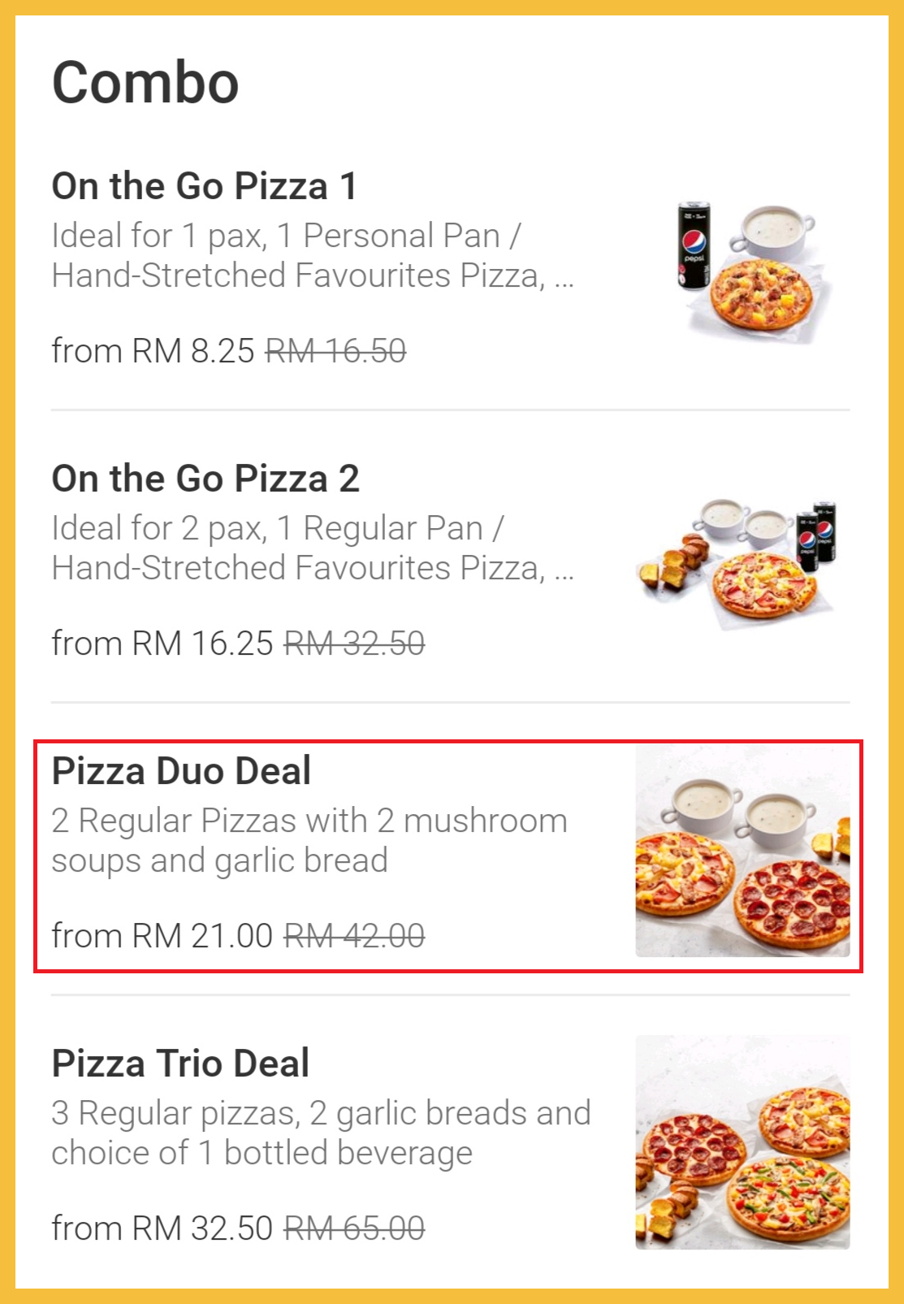Tap the 'from RM 8.25' price
This screenshot has width=904, height=1304.
(153, 351)
